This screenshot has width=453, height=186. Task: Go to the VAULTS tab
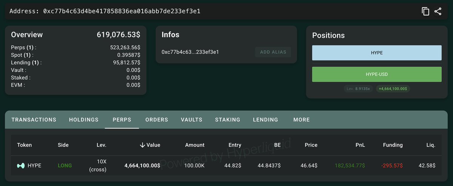coord(192,119)
